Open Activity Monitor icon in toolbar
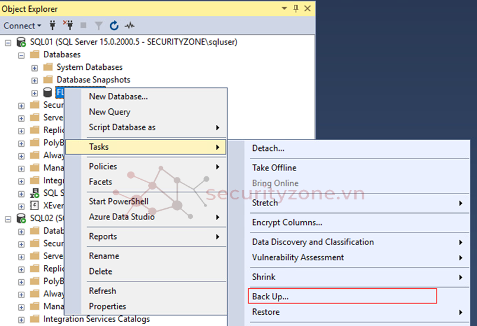The image size is (477, 326). pyautogui.click(x=129, y=25)
